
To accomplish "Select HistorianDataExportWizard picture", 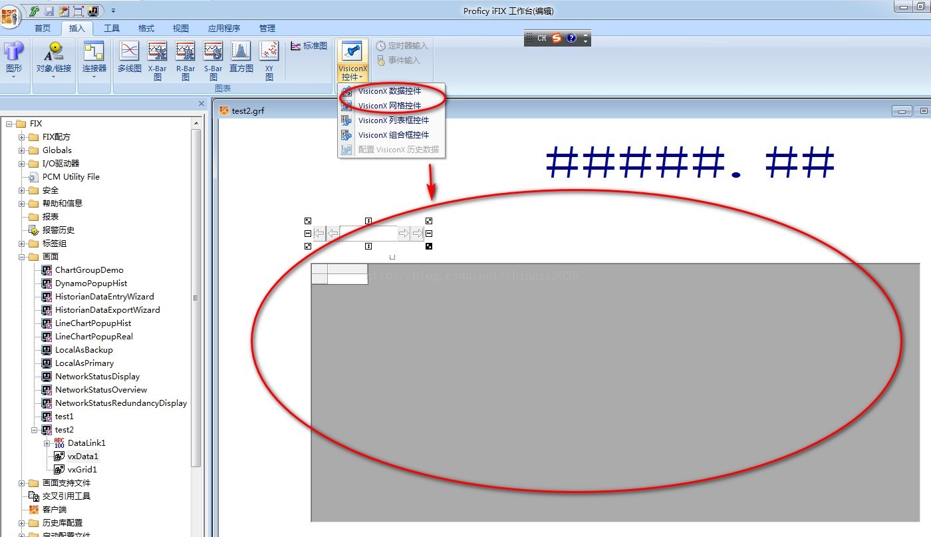I will point(108,310).
